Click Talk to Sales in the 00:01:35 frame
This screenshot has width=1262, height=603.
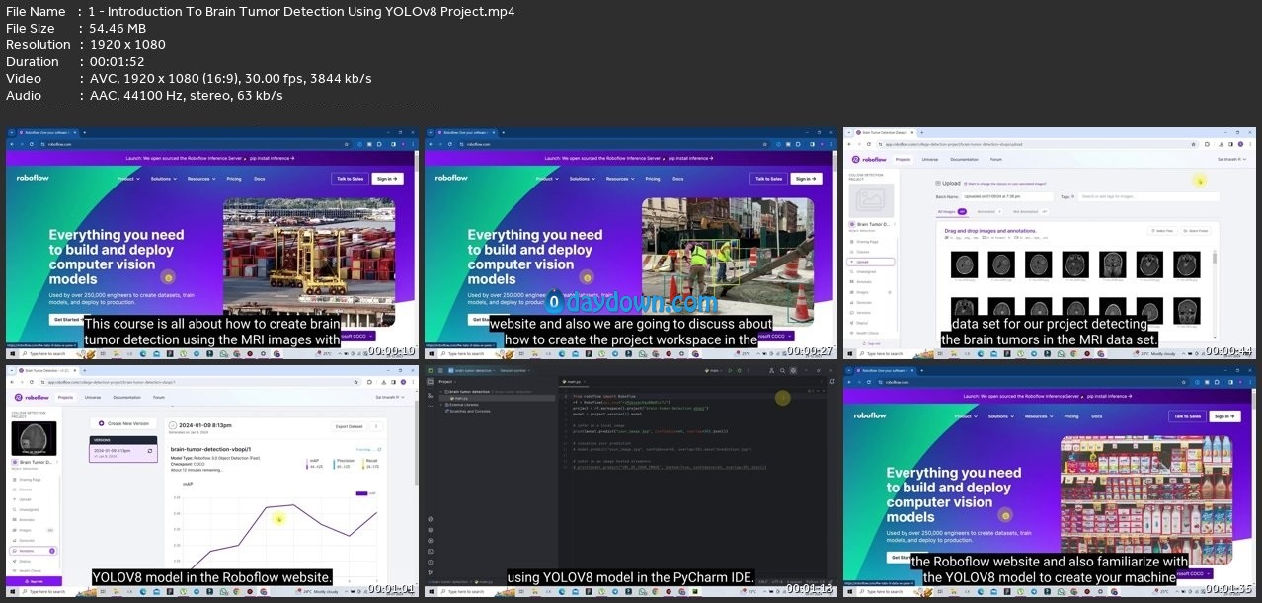pos(1188,416)
